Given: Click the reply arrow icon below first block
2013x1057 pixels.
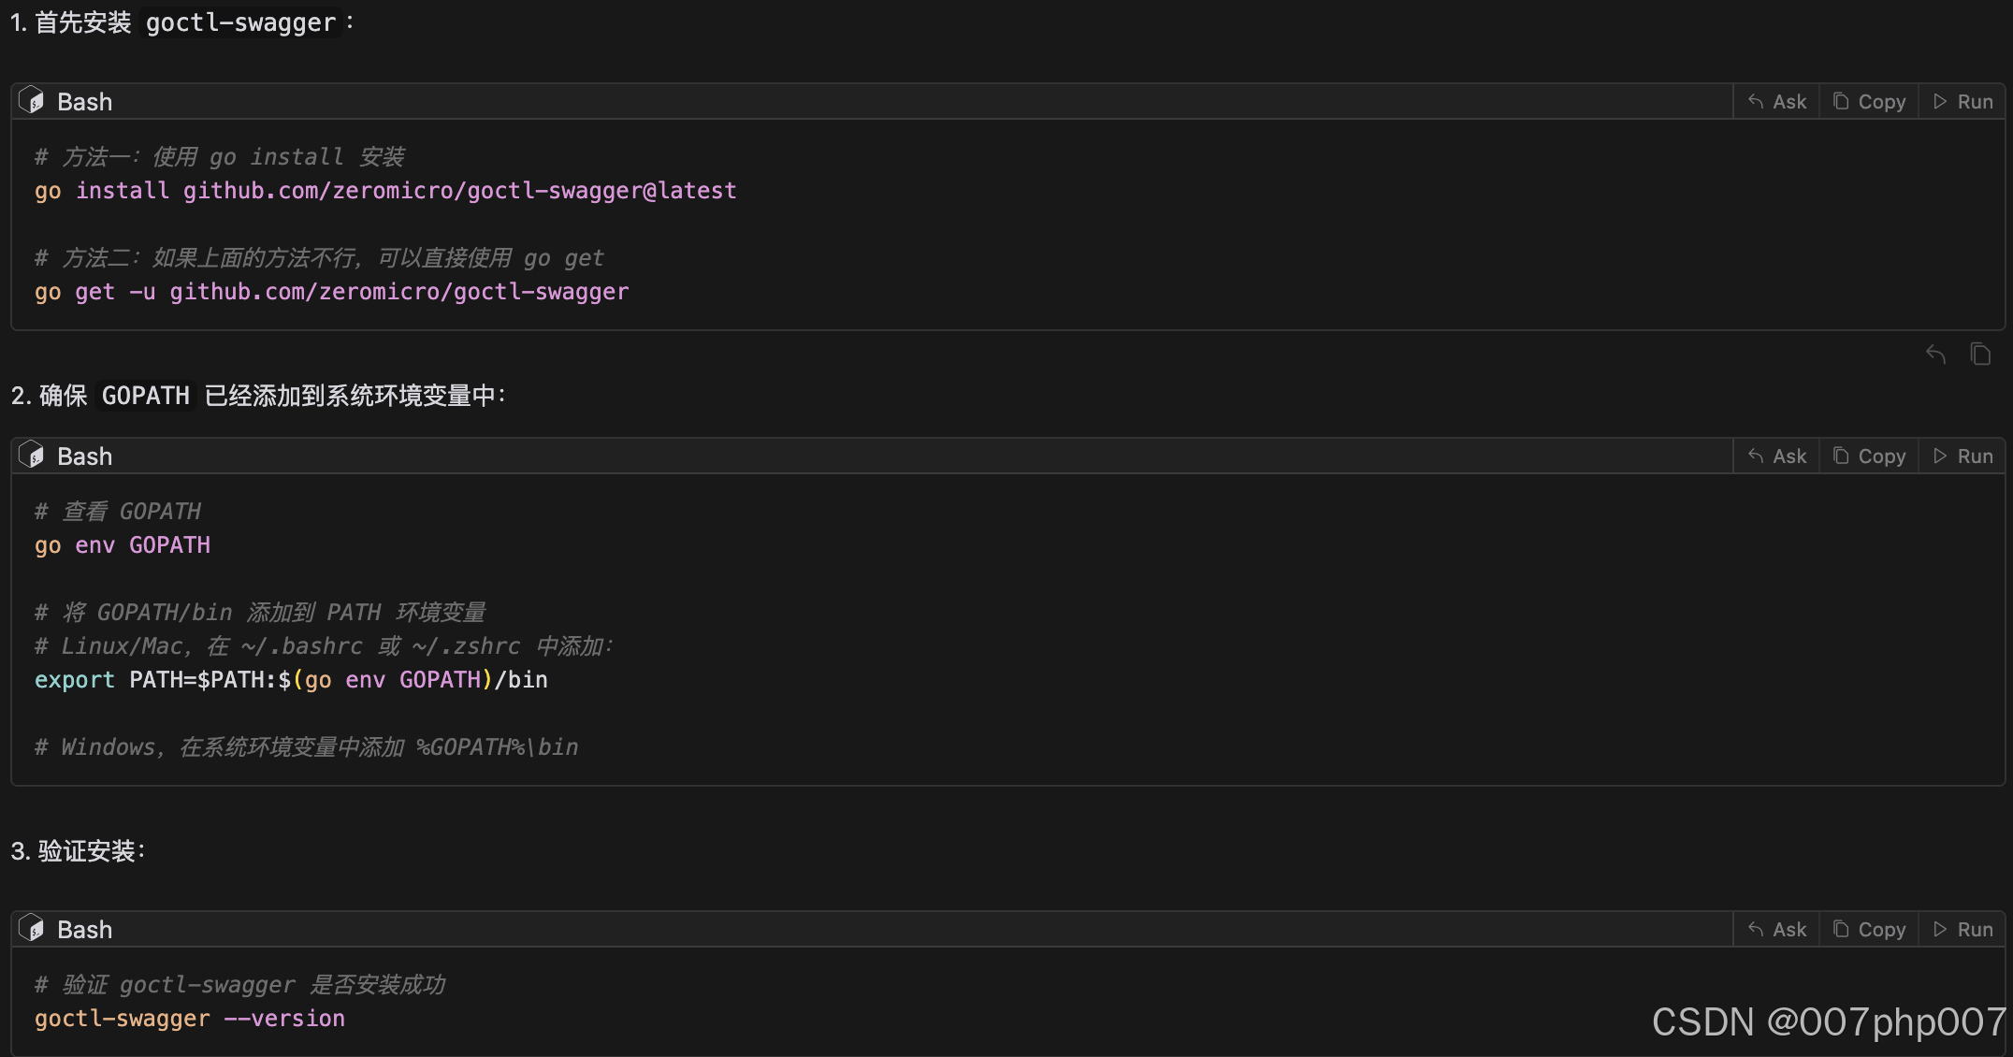Looking at the screenshot, I should [x=1935, y=355].
